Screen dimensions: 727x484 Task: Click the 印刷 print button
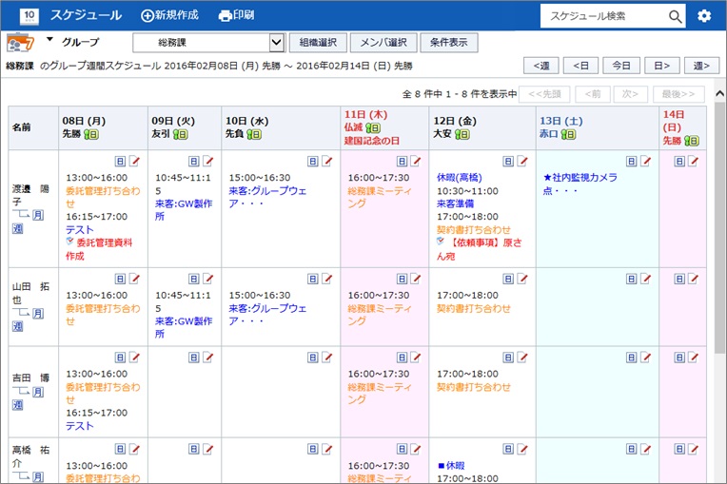[236, 15]
